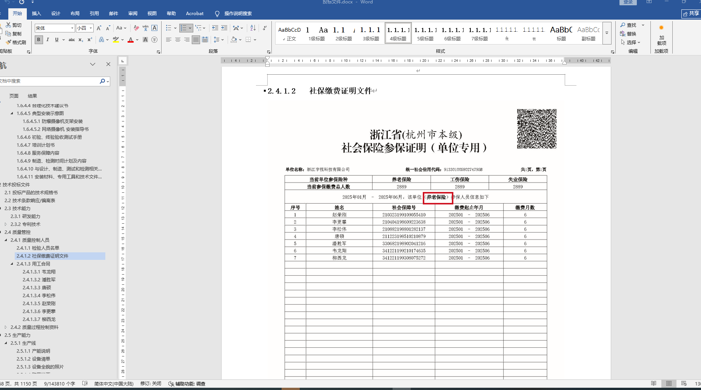Open the font size dropdown
Image resolution: width=701 pixels, height=390 pixels.
91,28
